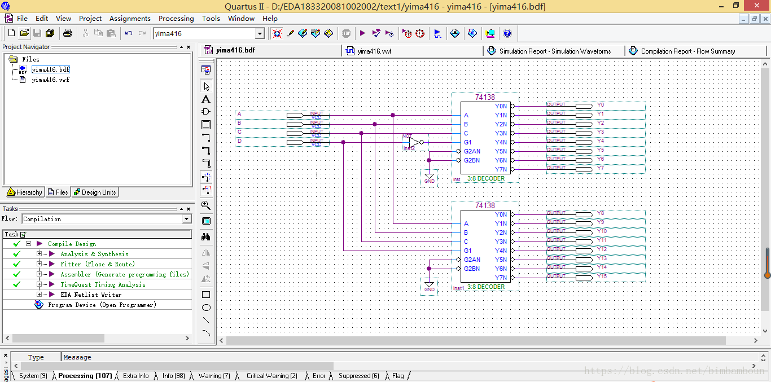Undo the last action
The image size is (771, 382).
click(129, 33)
